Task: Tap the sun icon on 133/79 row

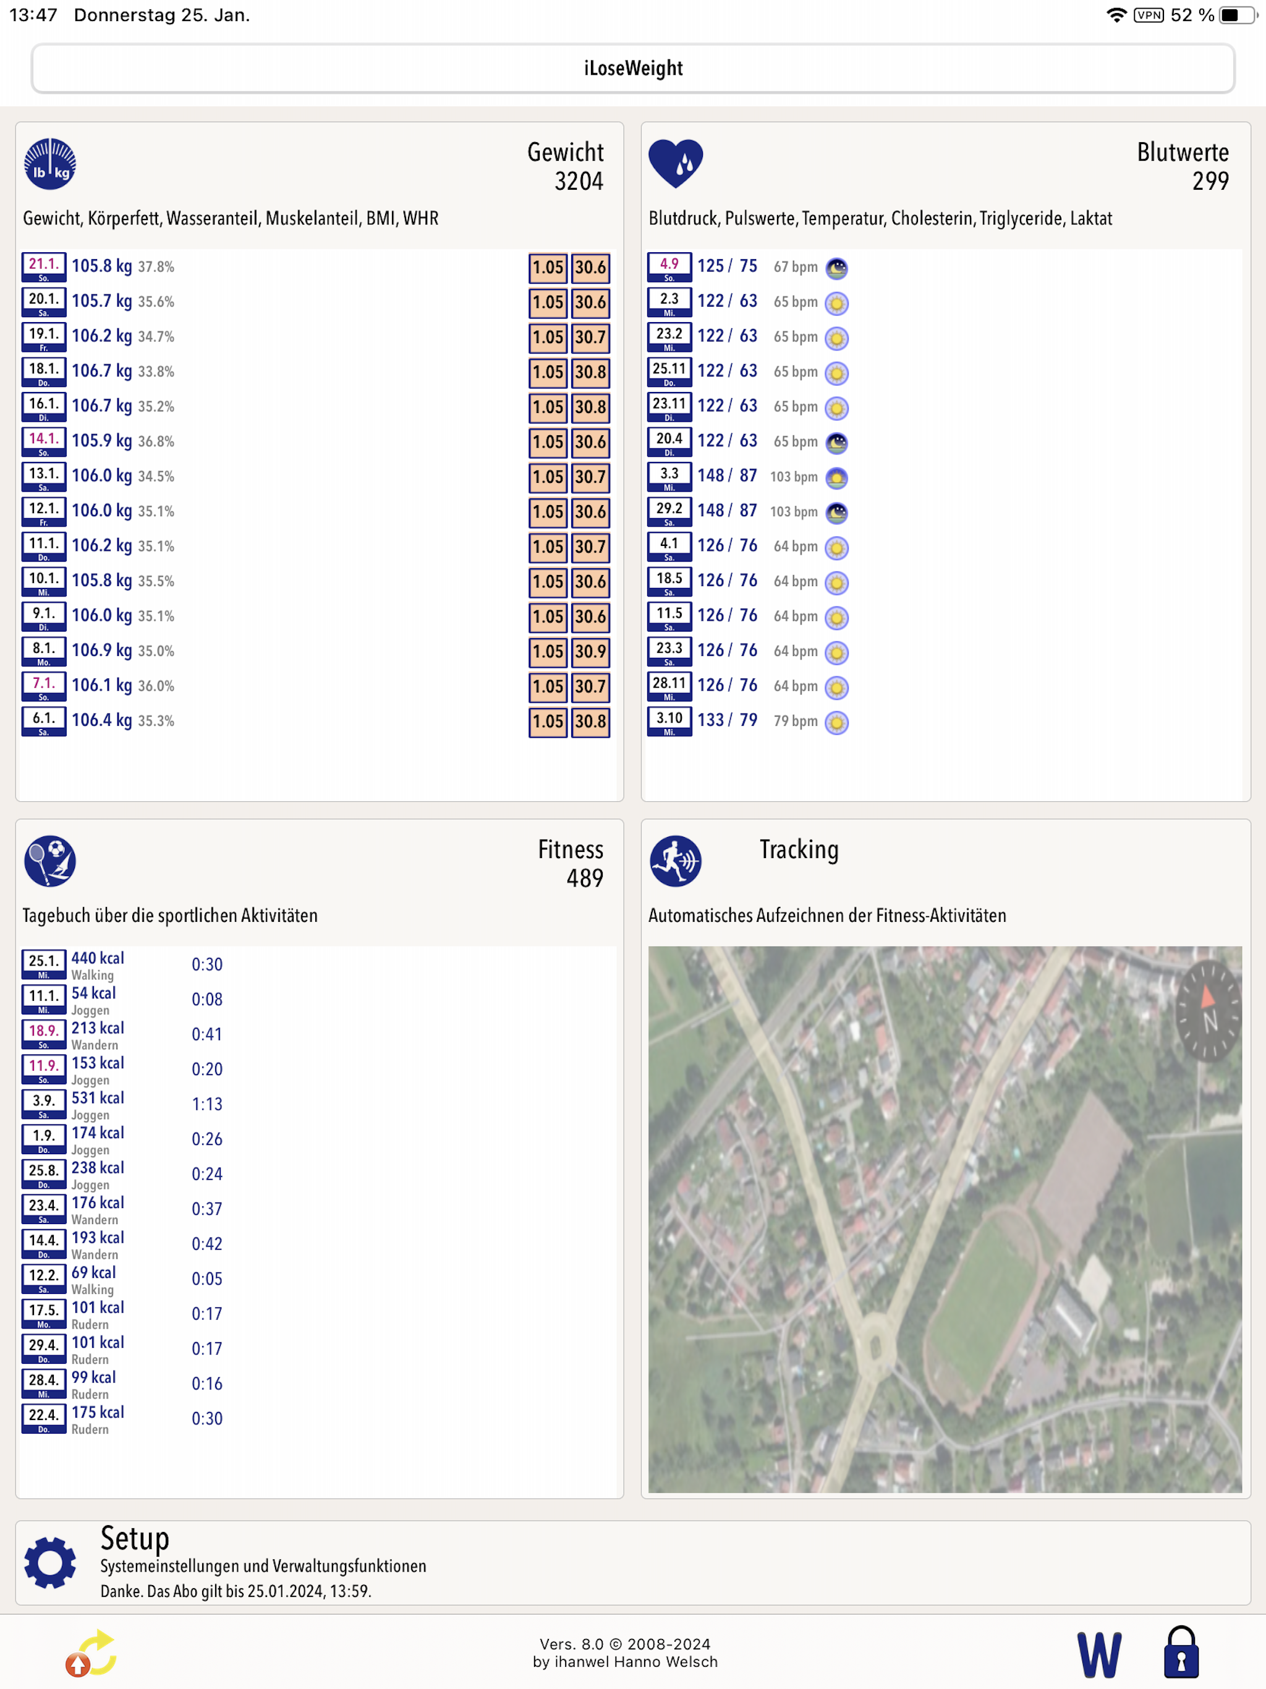Action: [837, 722]
